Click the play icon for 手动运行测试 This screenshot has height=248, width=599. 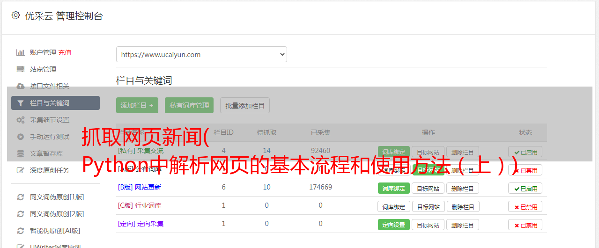click(x=21, y=137)
